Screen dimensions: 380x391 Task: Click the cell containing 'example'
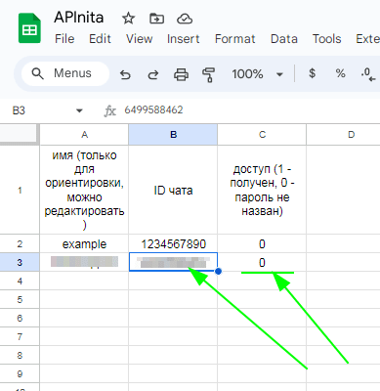[84, 243]
